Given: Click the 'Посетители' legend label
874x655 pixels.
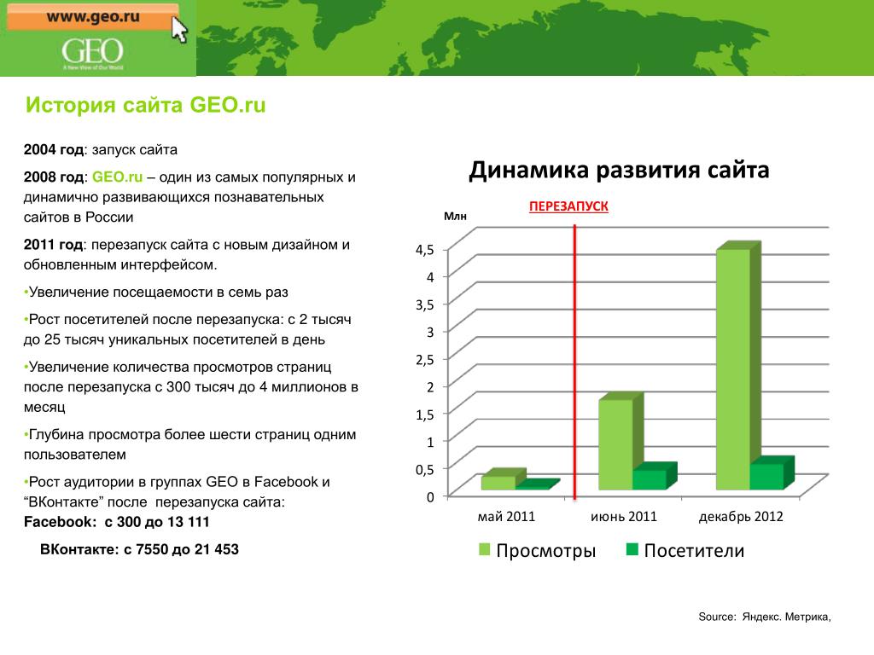Looking at the screenshot, I should (x=694, y=551).
